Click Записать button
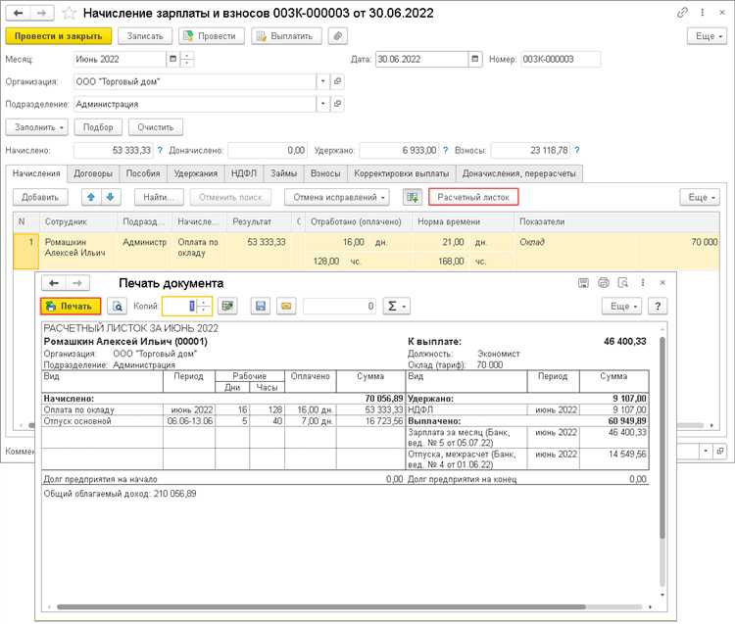 (145, 36)
